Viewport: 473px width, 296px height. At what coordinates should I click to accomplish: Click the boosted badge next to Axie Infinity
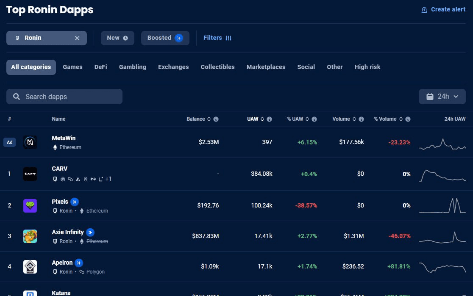pyautogui.click(x=90, y=232)
